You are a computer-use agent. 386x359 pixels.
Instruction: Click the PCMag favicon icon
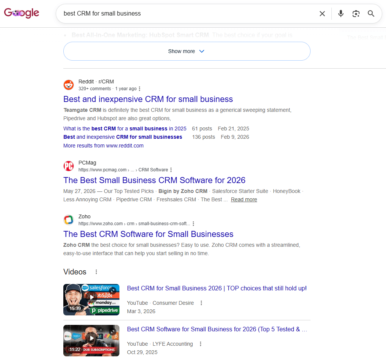(x=69, y=166)
